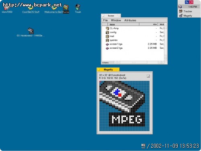Select the screen2.tga file icon

[107, 48]
